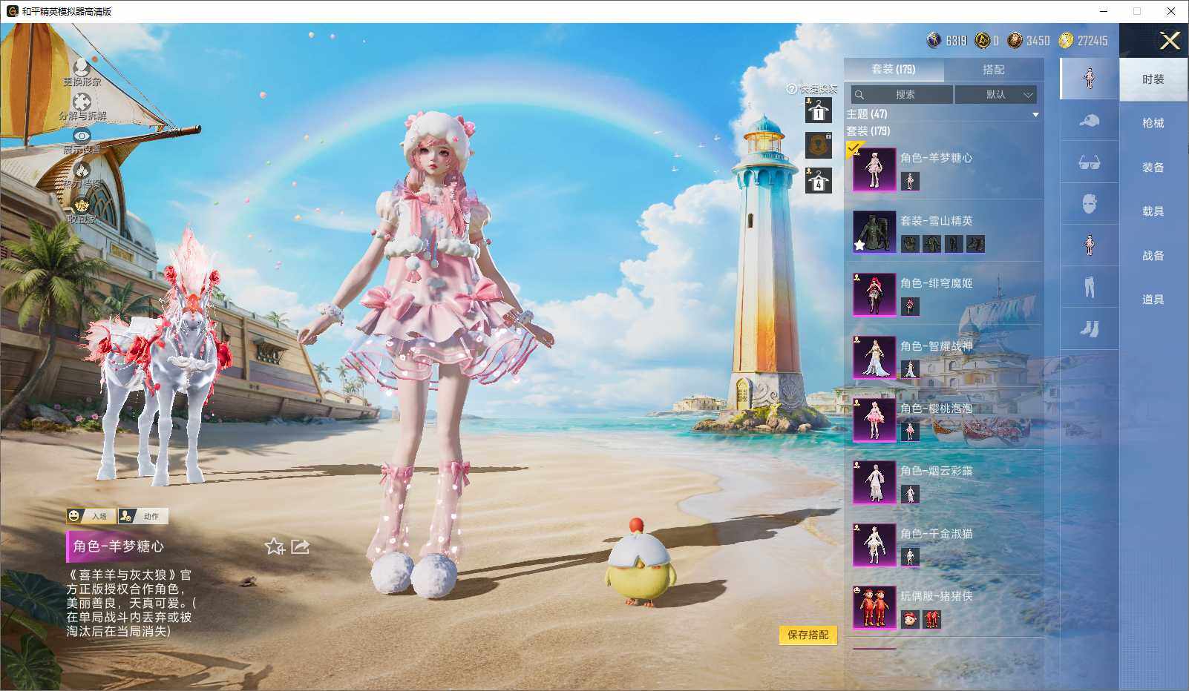Close the wardrobe with the X button
The height and width of the screenshot is (691, 1189).
(x=1170, y=41)
